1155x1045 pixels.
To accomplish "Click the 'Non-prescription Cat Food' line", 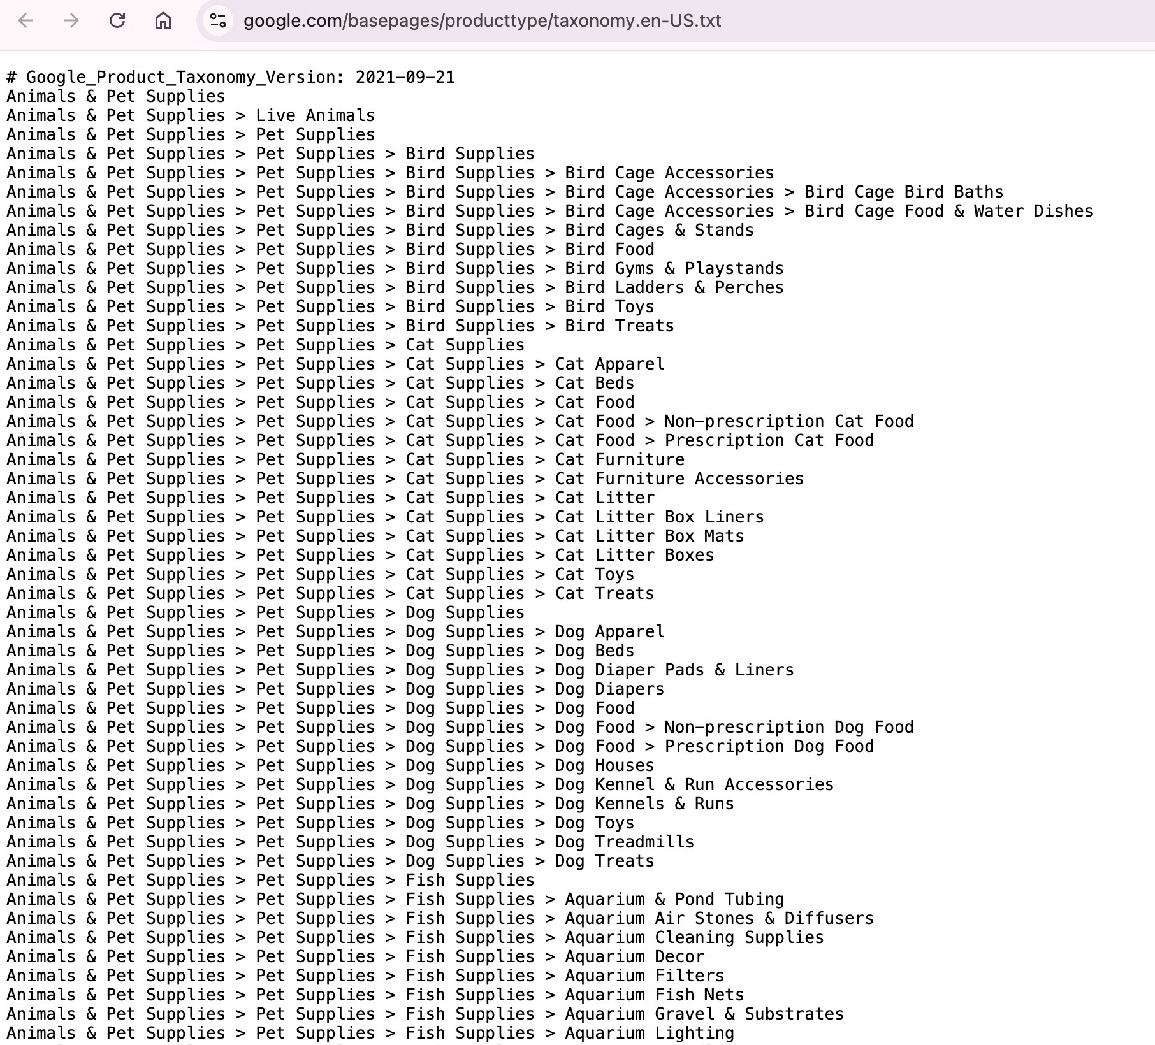I will [460, 421].
